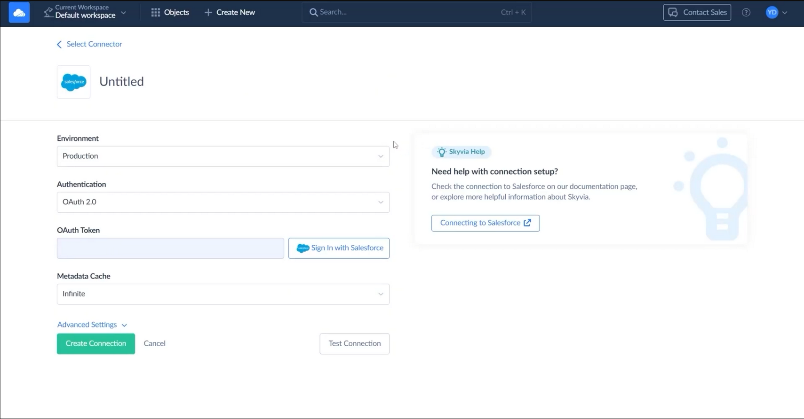This screenshot has width=804, height=419.
Task: Focus the Search field
Action: pos(417,12)
